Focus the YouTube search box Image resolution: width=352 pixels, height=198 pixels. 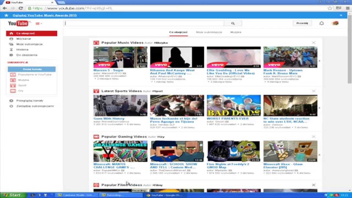[x=144, y=23]
